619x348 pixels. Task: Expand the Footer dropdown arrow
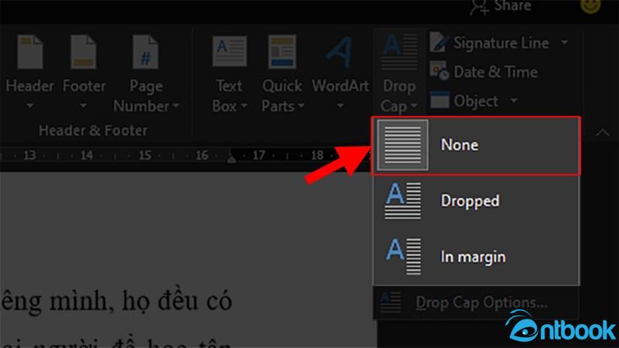click(x=83, y=106)
